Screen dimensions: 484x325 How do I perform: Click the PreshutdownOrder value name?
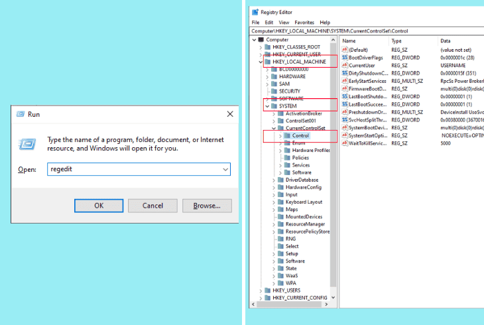pos(367,112)
